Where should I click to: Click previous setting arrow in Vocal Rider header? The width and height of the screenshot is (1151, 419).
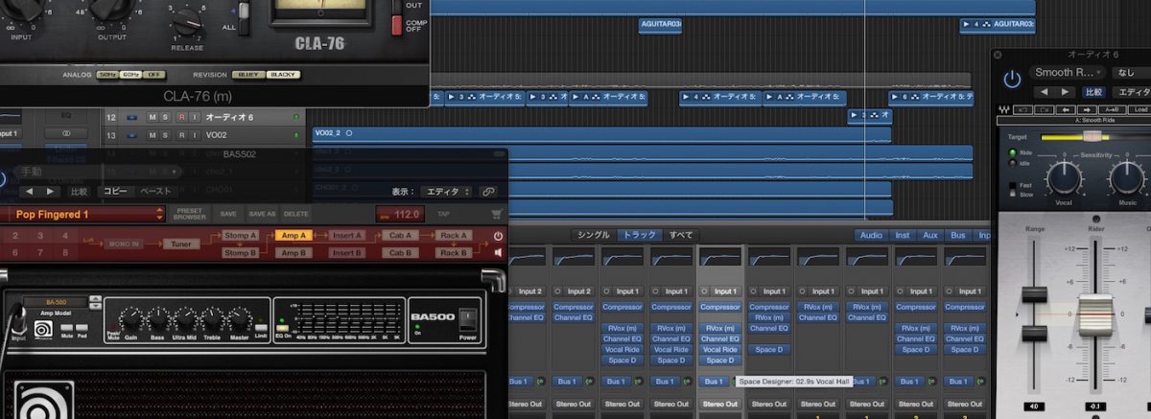(x=1043, y=92)
